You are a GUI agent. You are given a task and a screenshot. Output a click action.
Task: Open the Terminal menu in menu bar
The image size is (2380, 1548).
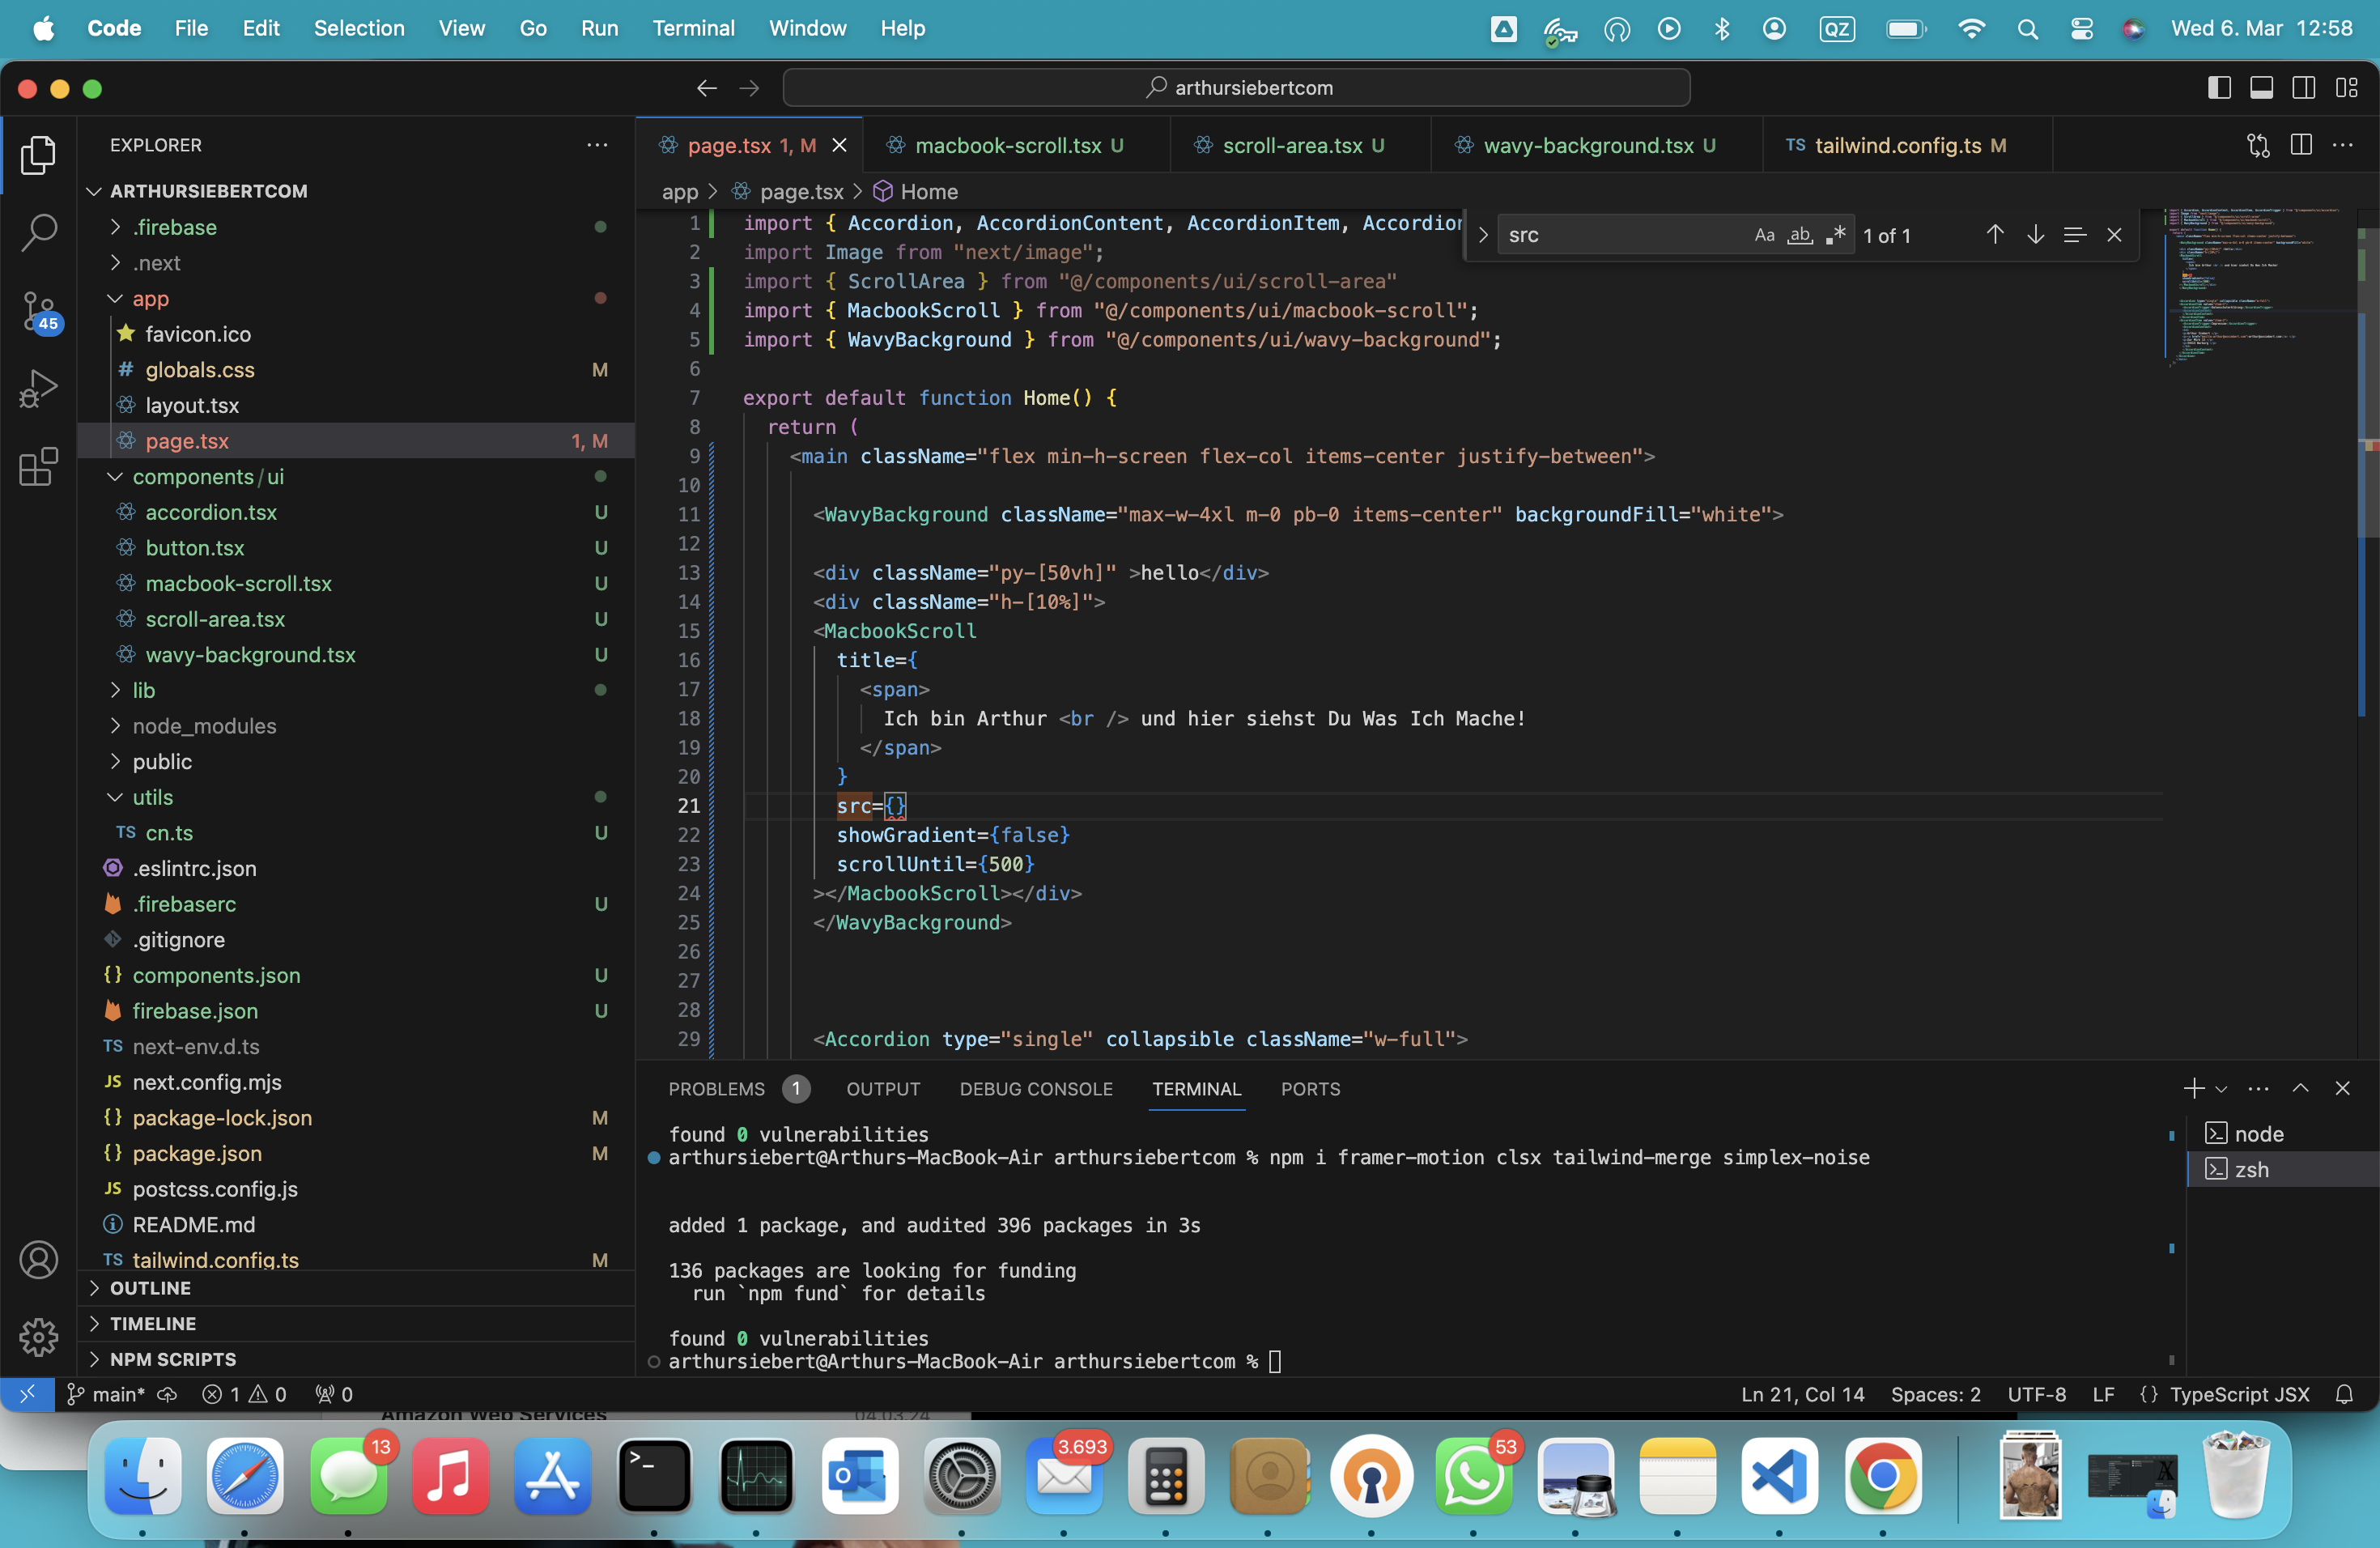(x=693, y=28)
